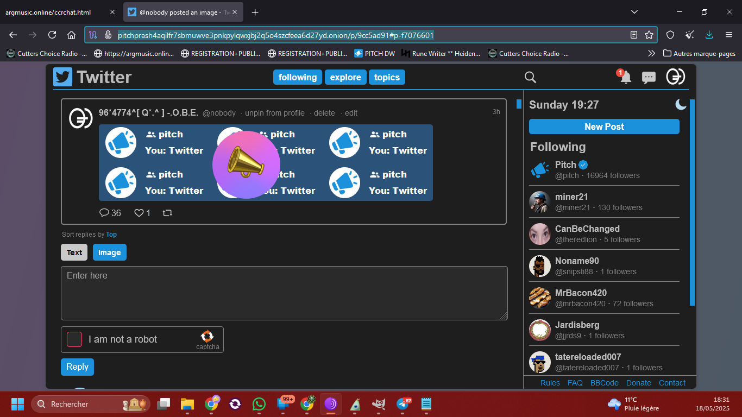Click the delete post link

324,113
